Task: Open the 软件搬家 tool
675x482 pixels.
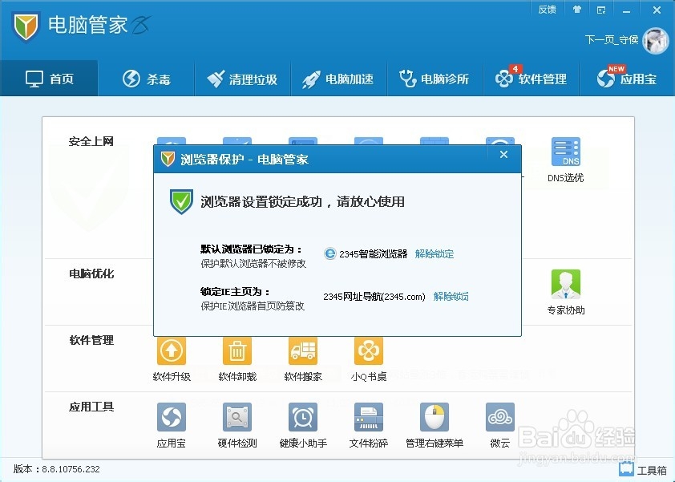Action: [x=303, y=358]
